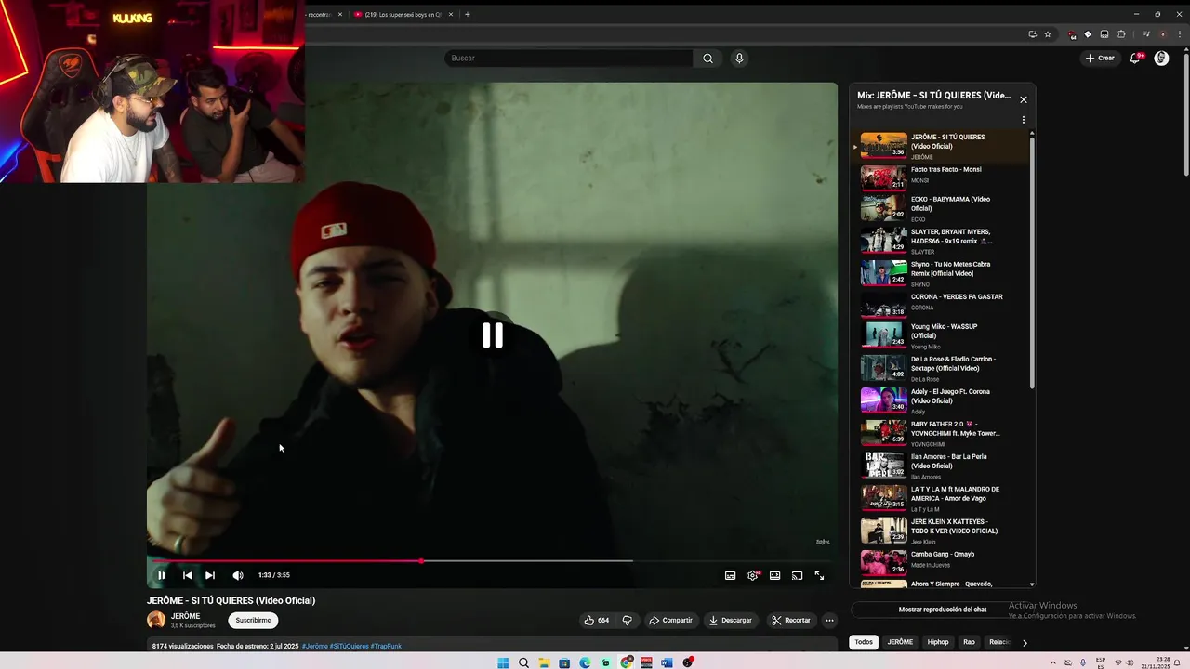This screenshot has width=1190, height=669.
Task: Mute the video with the speaker icon
Action: coord(238,575)
